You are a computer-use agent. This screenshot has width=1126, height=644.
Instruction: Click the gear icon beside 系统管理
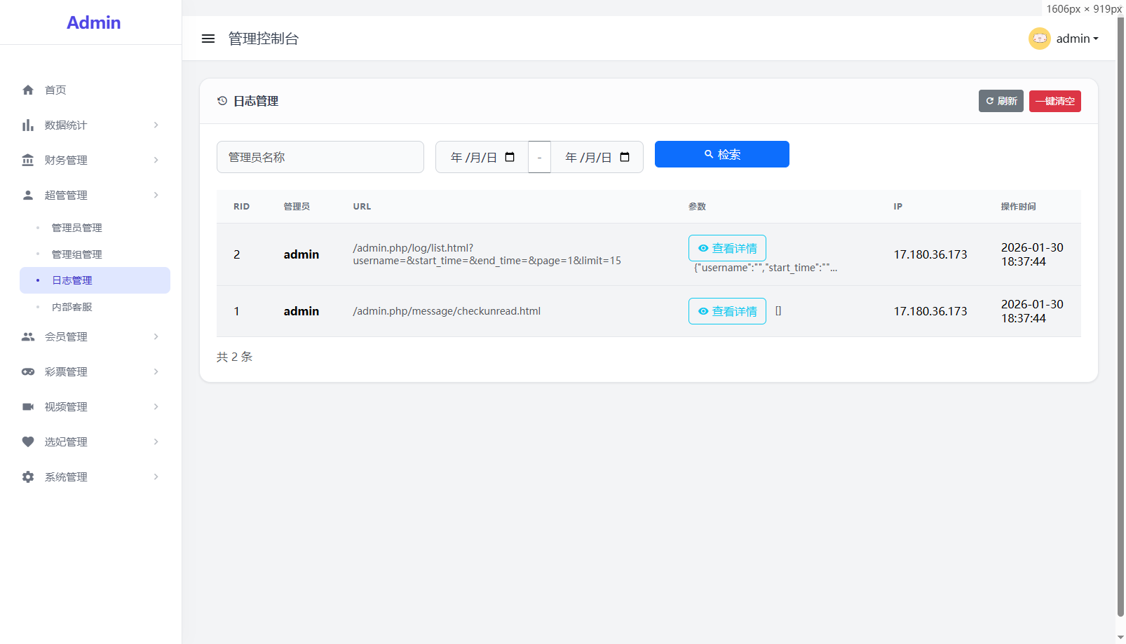coord(28,477)
